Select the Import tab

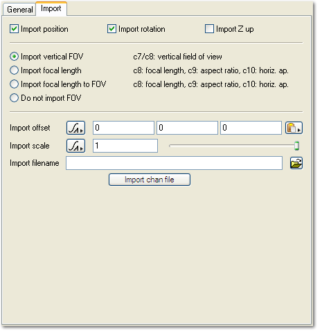pos(52,9)
